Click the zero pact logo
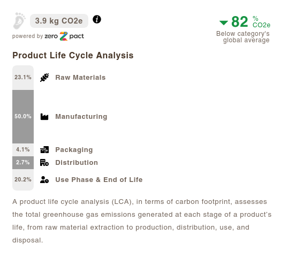Screen dimensions: 296x258 click(64, 36)
